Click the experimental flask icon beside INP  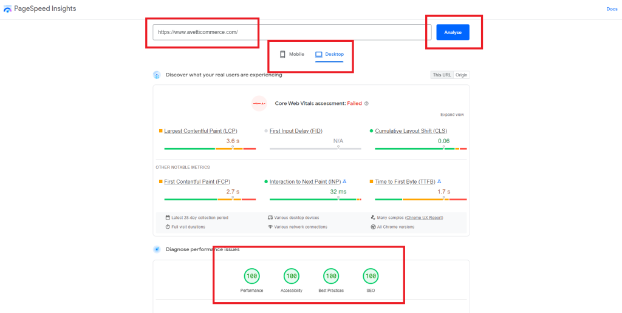pyautogui.click(x=345, y=181)
